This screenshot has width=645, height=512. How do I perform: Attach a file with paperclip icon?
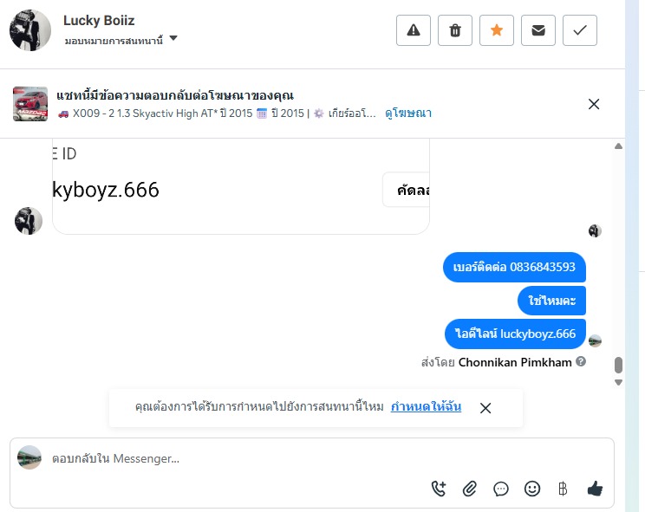[x=469, y=489]
